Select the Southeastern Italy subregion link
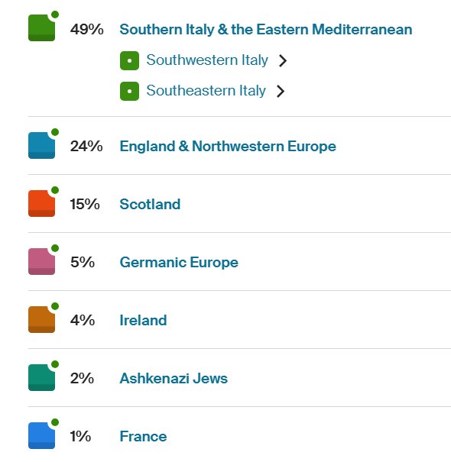The image size is (451, 462). click(206, 90)
